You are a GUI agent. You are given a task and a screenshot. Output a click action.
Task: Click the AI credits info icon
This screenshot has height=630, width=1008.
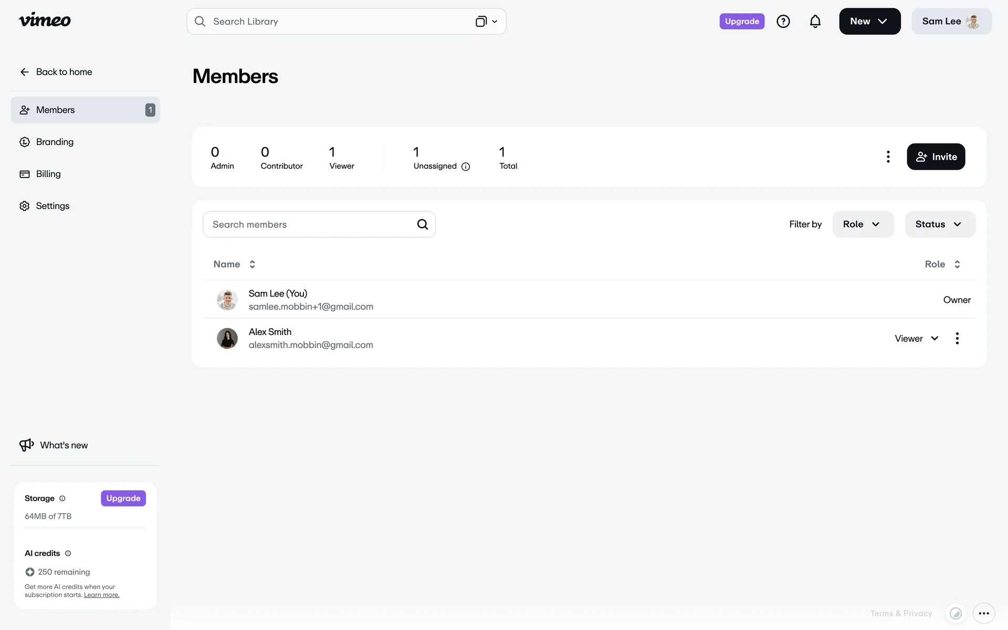tap(68, 553)
